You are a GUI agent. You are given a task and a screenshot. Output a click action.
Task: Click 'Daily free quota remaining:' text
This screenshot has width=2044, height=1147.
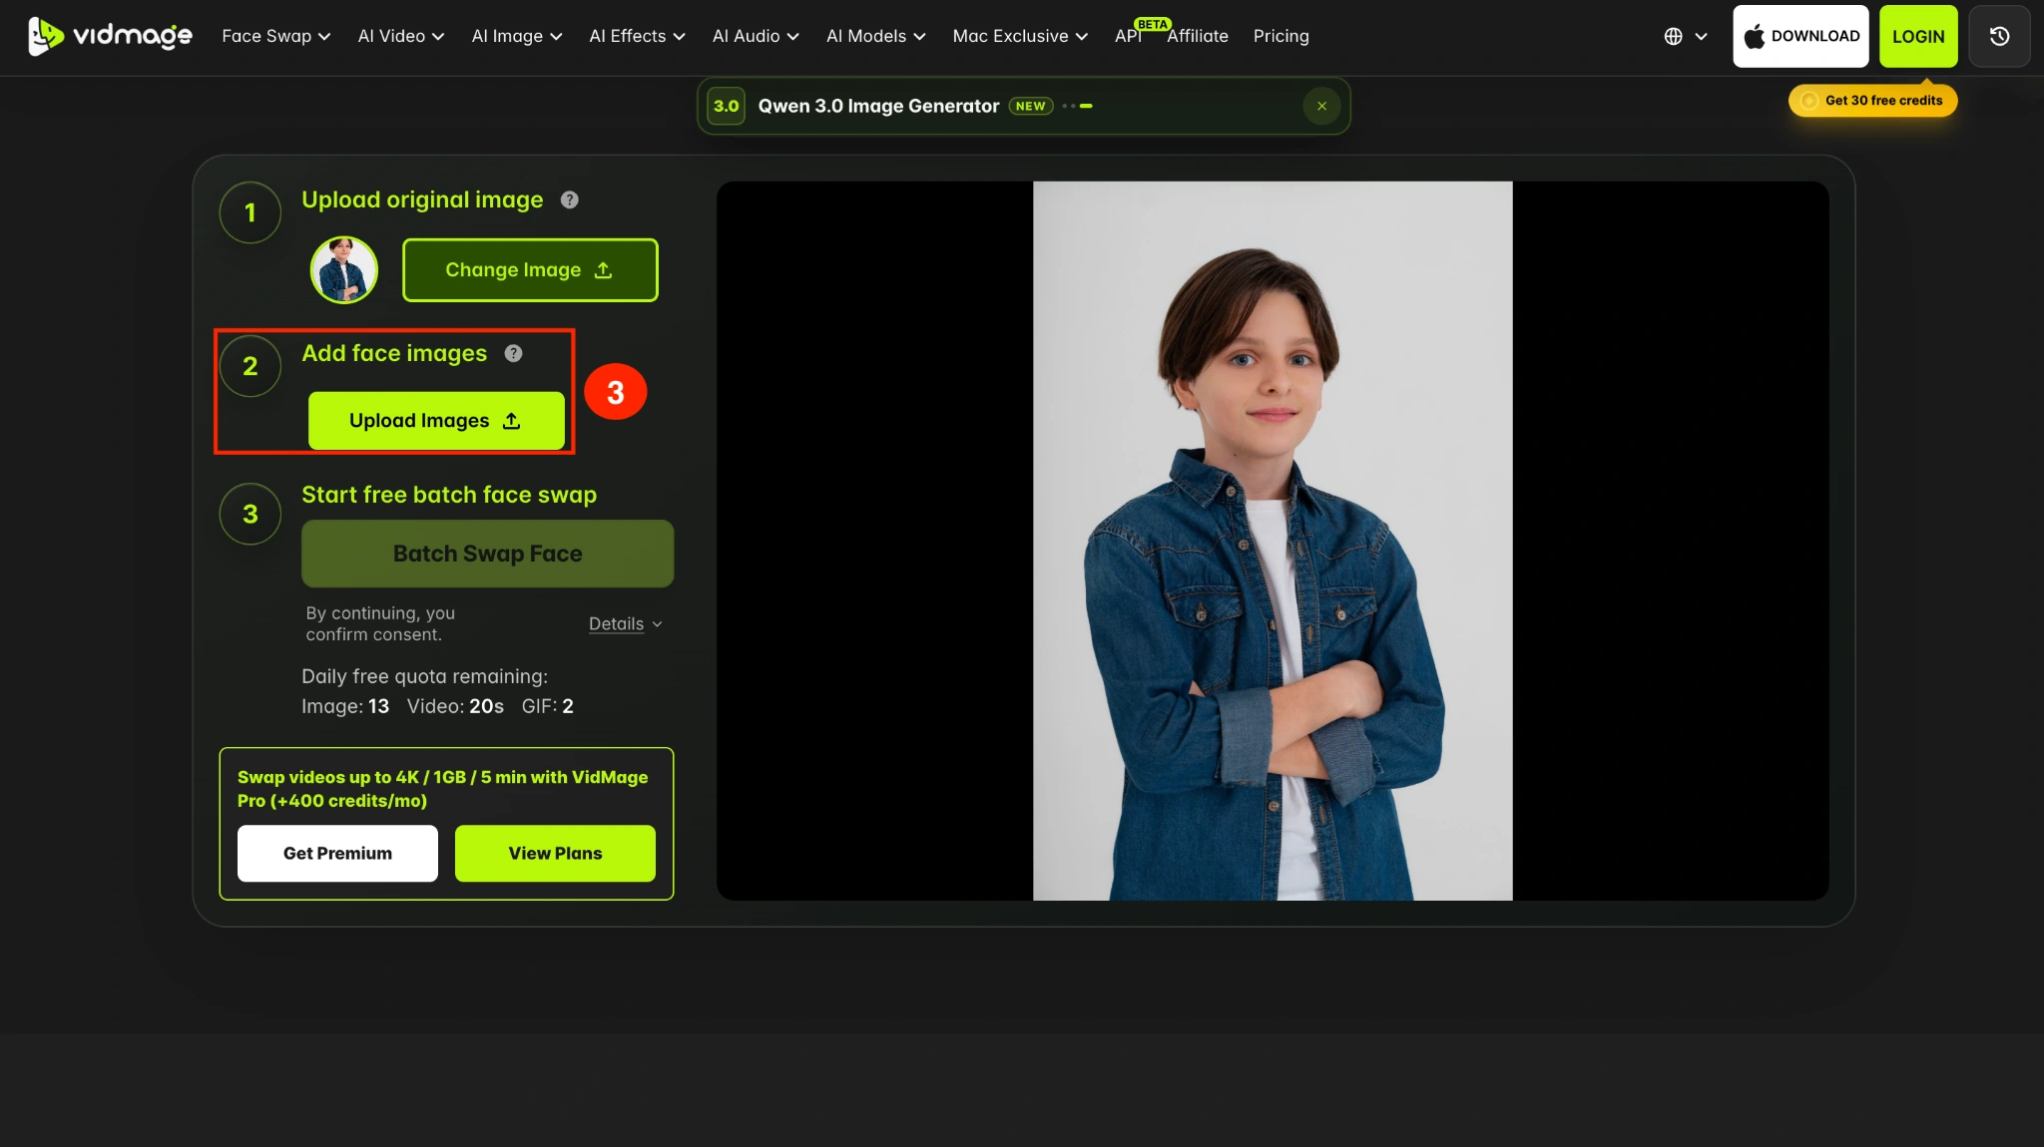(424, 676)
